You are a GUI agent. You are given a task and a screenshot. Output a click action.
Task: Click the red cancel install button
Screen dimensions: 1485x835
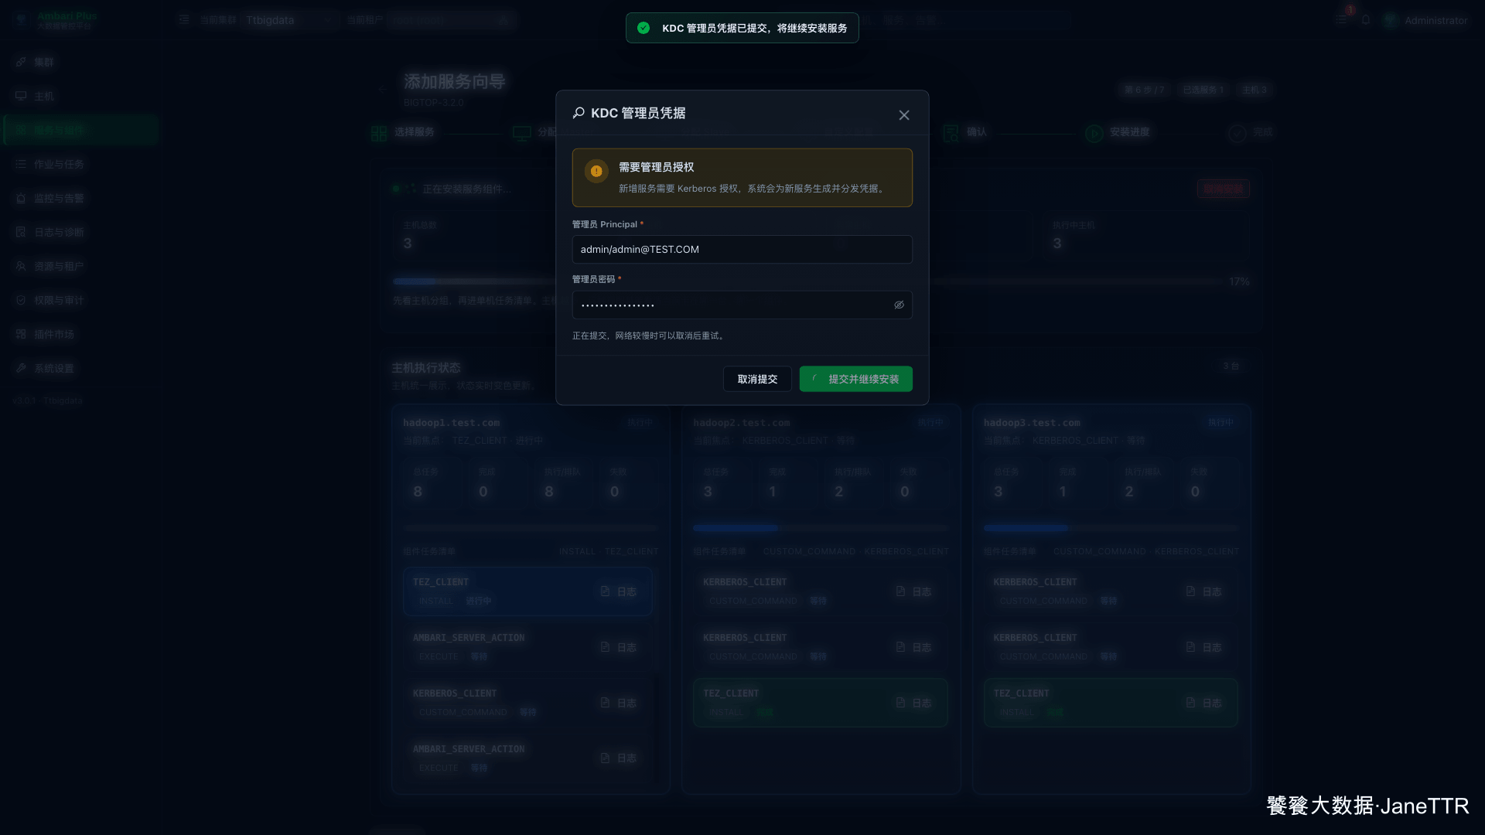(1223, 189)
